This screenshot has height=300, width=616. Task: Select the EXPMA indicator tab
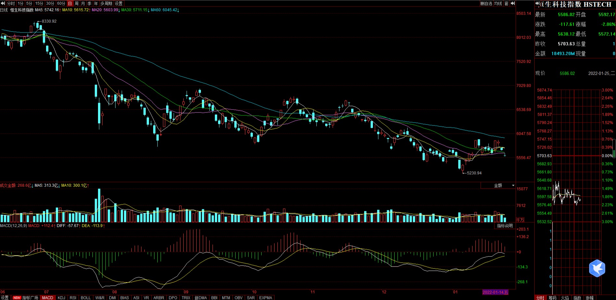point(265,298)
